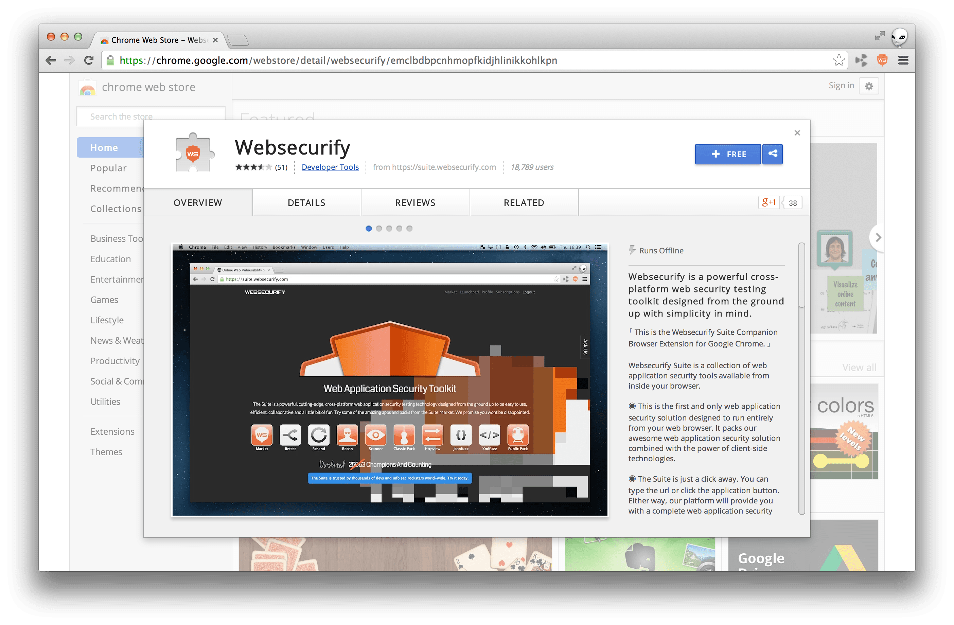
Task: Reload the page with the refresh icon
Action: click(x=89, y=60)
